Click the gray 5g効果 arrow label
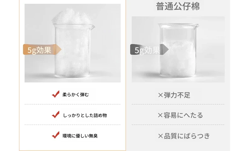The height and width of the screenshot is (151, 249). pyautogui.click(x=149, y=50)
